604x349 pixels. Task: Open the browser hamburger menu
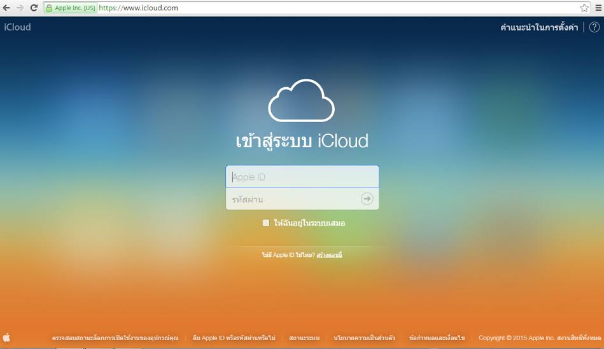(598, 8)
